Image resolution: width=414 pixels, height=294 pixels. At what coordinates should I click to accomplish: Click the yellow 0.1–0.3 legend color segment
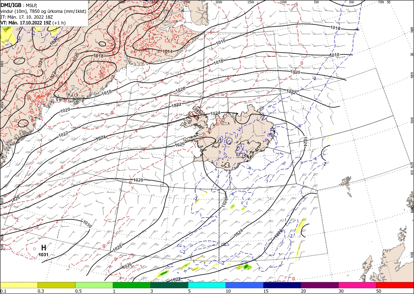coord(19,285)
